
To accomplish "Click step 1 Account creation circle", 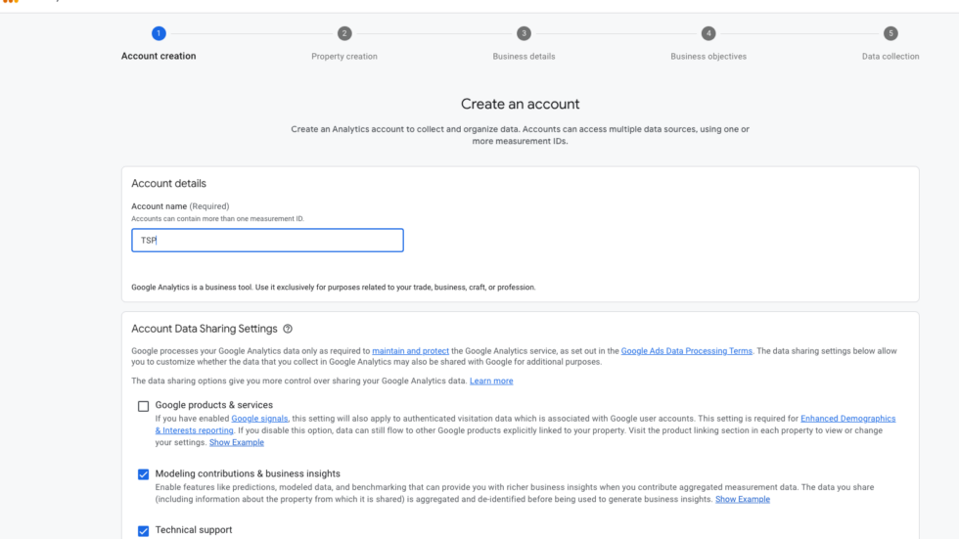I will (159, 33).
